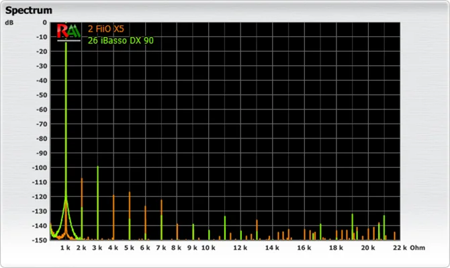Click the green 11 kHz spike
The height and width of the screenshot is (268, 450).
225,228
